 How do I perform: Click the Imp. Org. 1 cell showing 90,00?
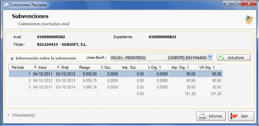(x=183, y=74)
